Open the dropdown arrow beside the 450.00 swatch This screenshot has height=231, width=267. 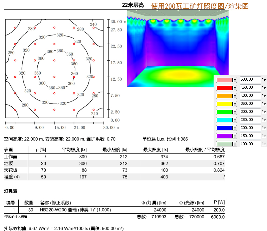click(x=235, y=88)
